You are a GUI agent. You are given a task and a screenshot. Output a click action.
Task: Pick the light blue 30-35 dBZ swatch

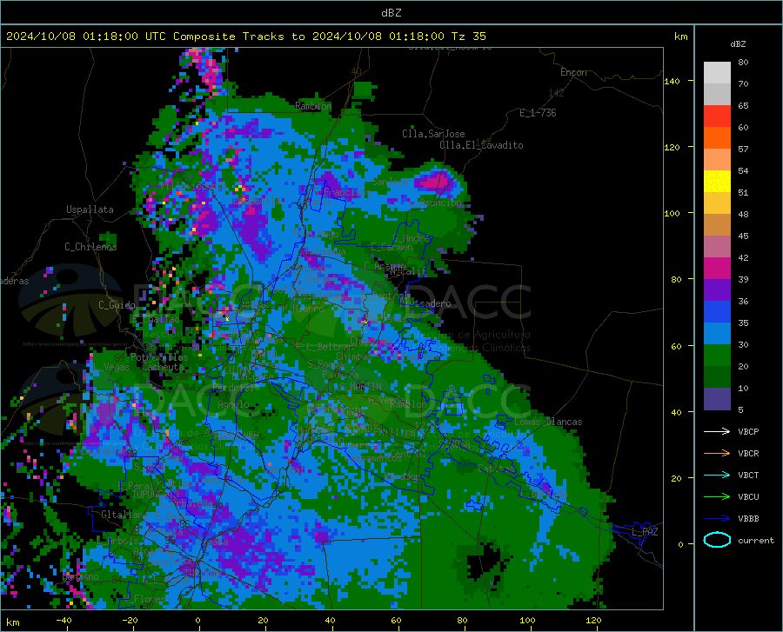point(717,334)
